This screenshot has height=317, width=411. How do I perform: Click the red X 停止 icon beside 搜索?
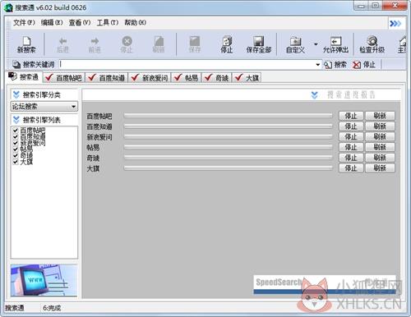tap(357, 65)
